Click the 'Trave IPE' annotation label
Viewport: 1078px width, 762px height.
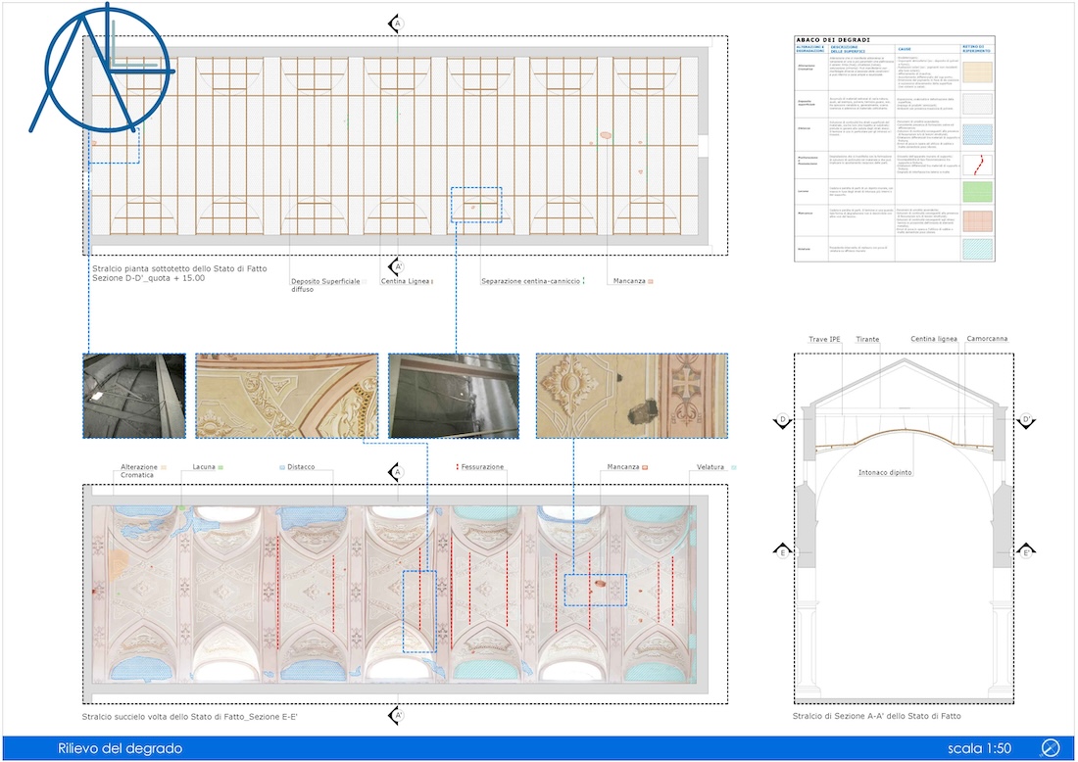824,339
